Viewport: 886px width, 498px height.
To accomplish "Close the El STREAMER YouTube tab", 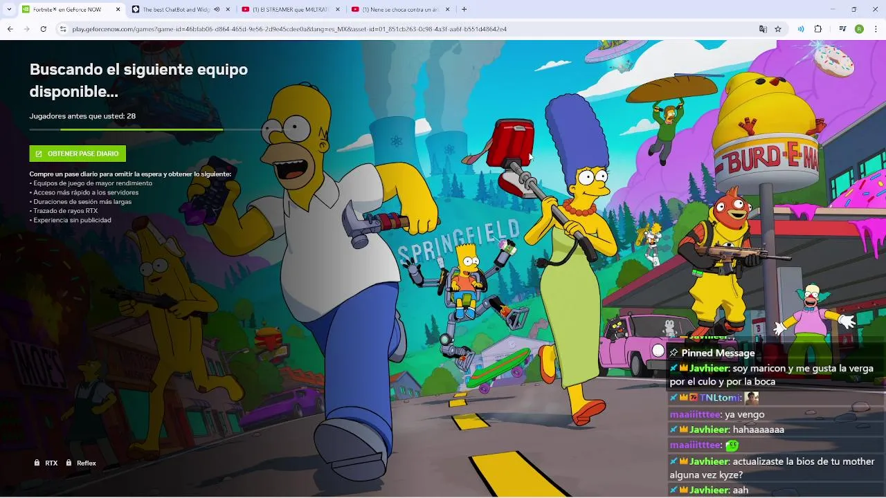I will coord(337,10).
